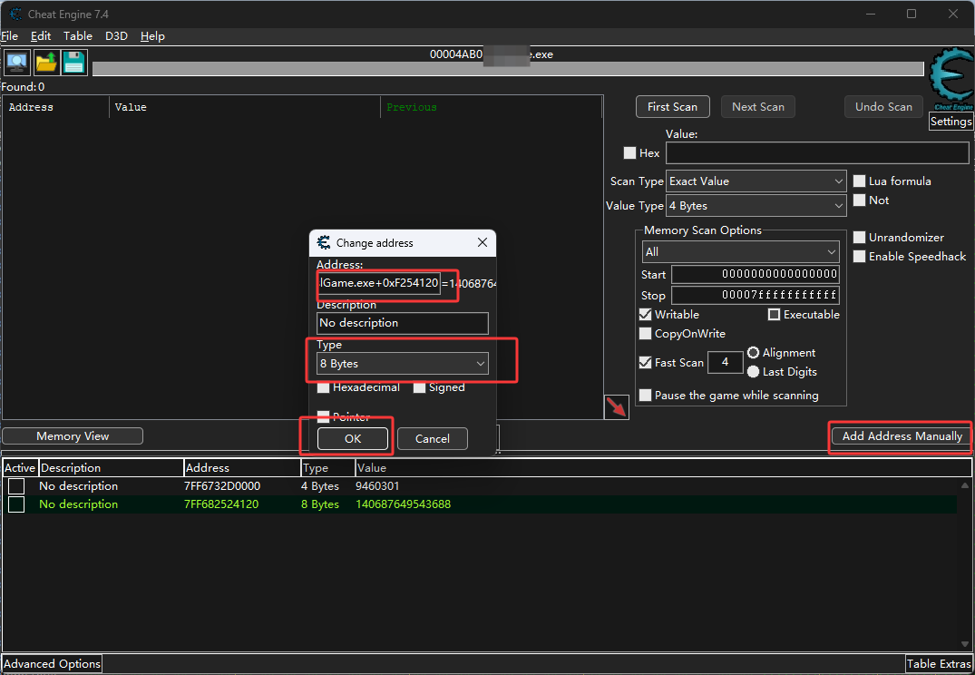Click Add Address Manually button
975x675 pixels.
(902, 436)
